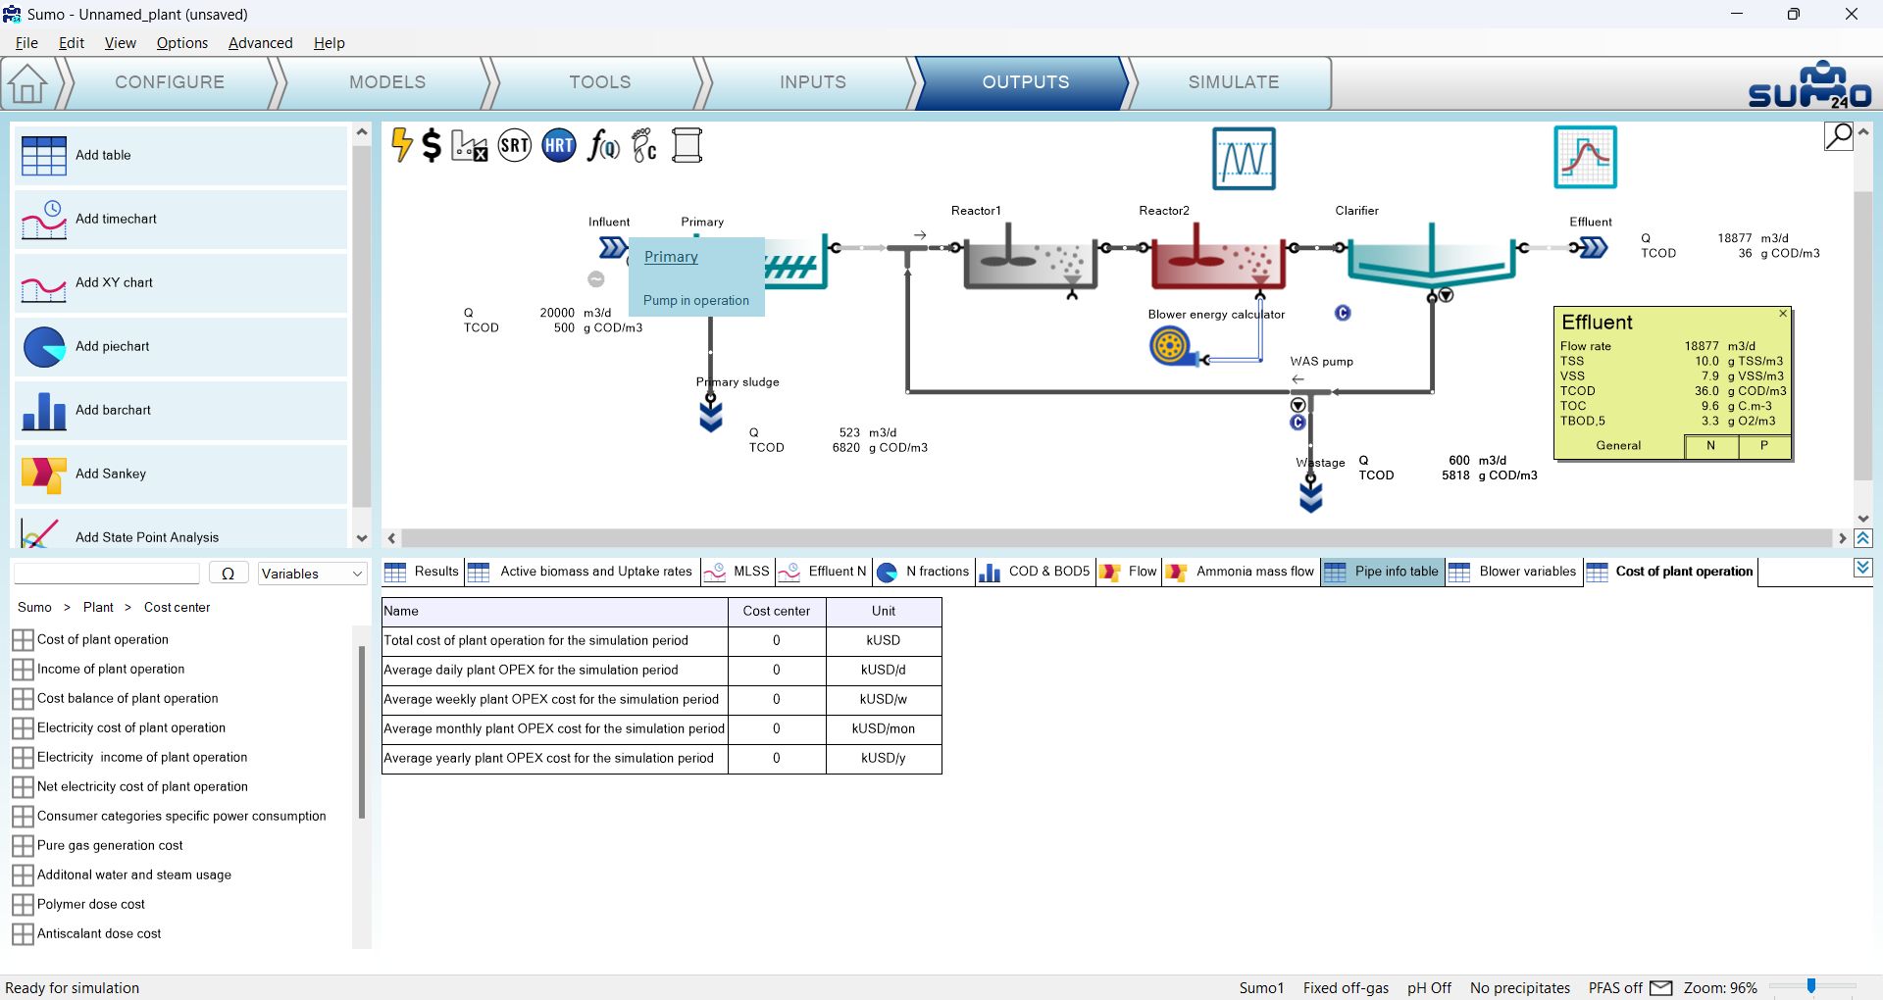Click Add Sankey button
The width and height of the screenshot is (1883, 1000).
pyautogui.click(x=181, y=474)
